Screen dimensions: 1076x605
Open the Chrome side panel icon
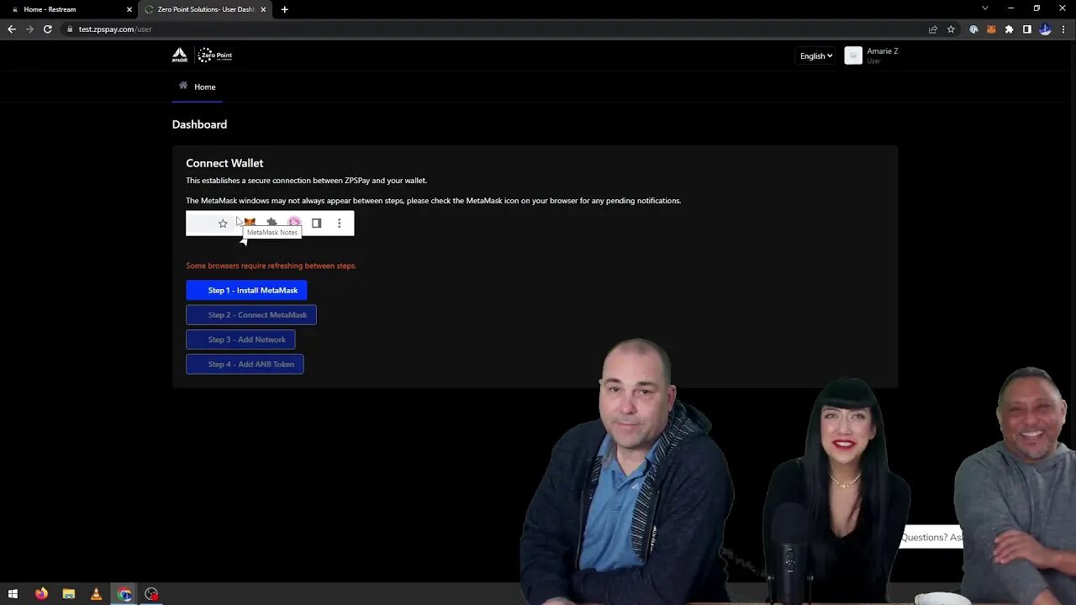pyautogui.click(x=1026, y=29)
